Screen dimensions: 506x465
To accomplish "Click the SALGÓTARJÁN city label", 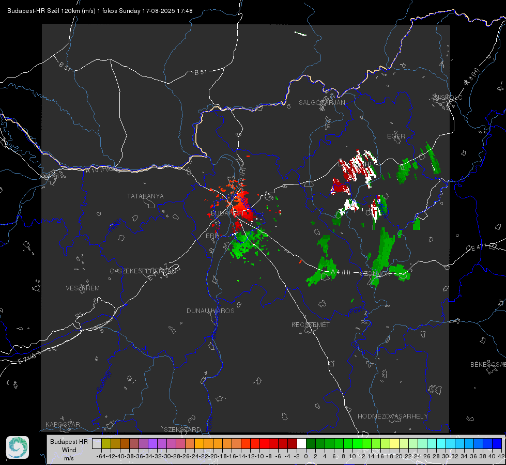I will [321, 103].
